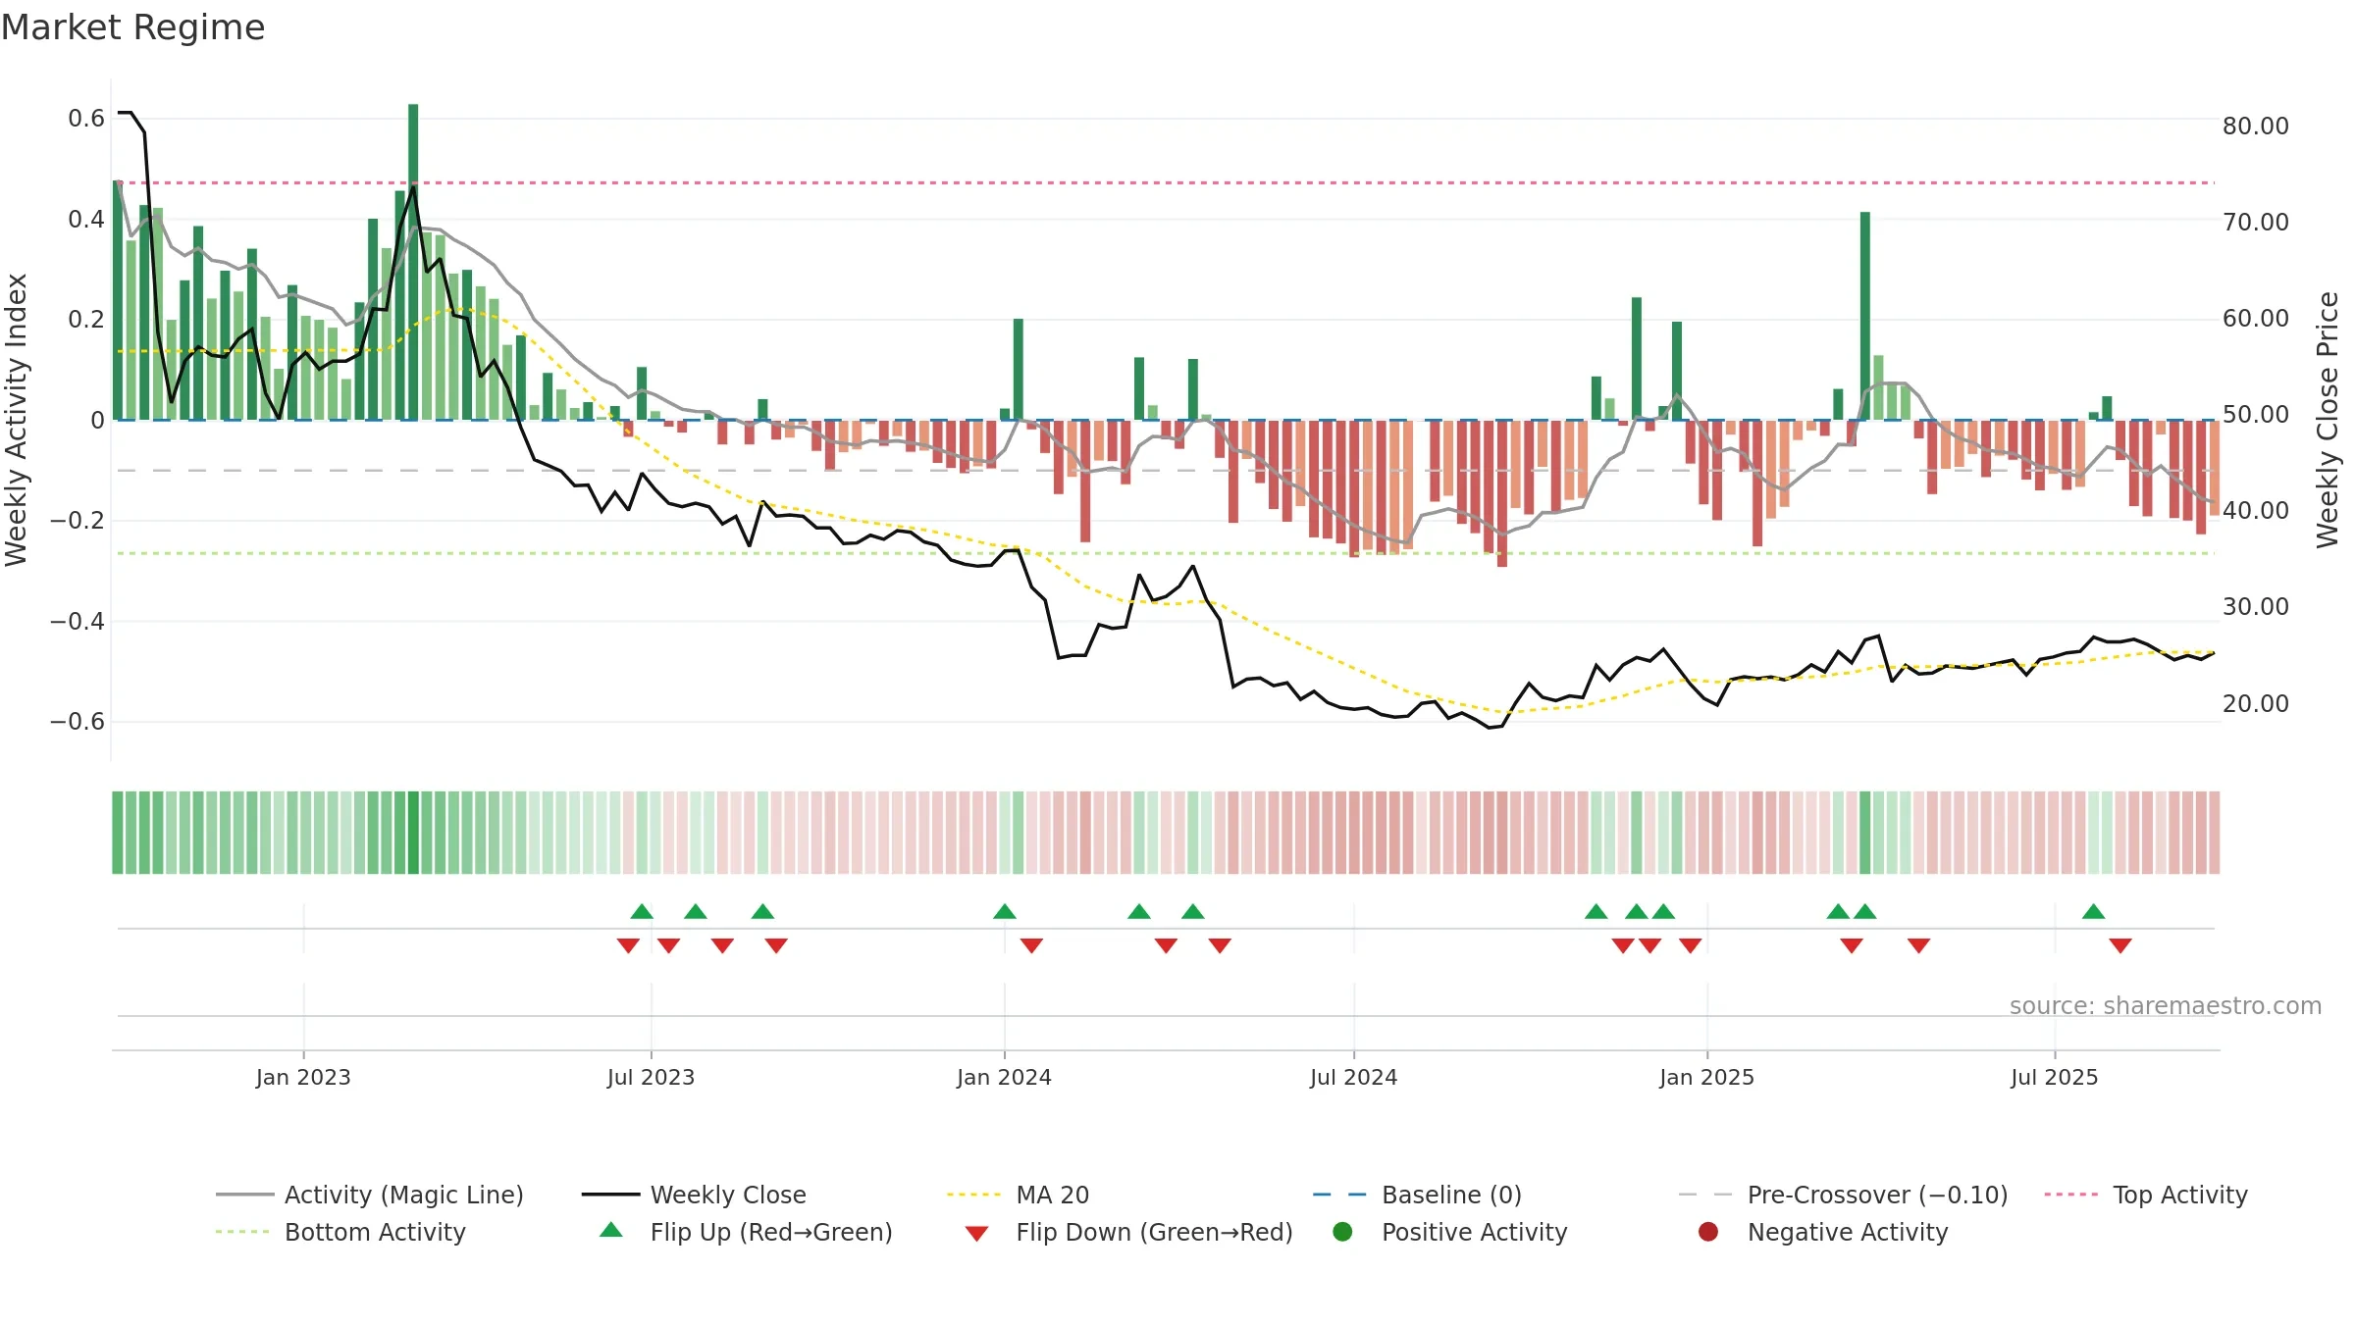Click the source: sharemaestro.com text
This screenshot has width=2355, height=1324.
2165,1006
